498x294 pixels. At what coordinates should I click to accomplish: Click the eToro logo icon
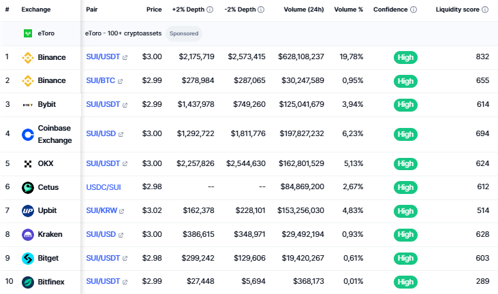[x=28, y=33]
